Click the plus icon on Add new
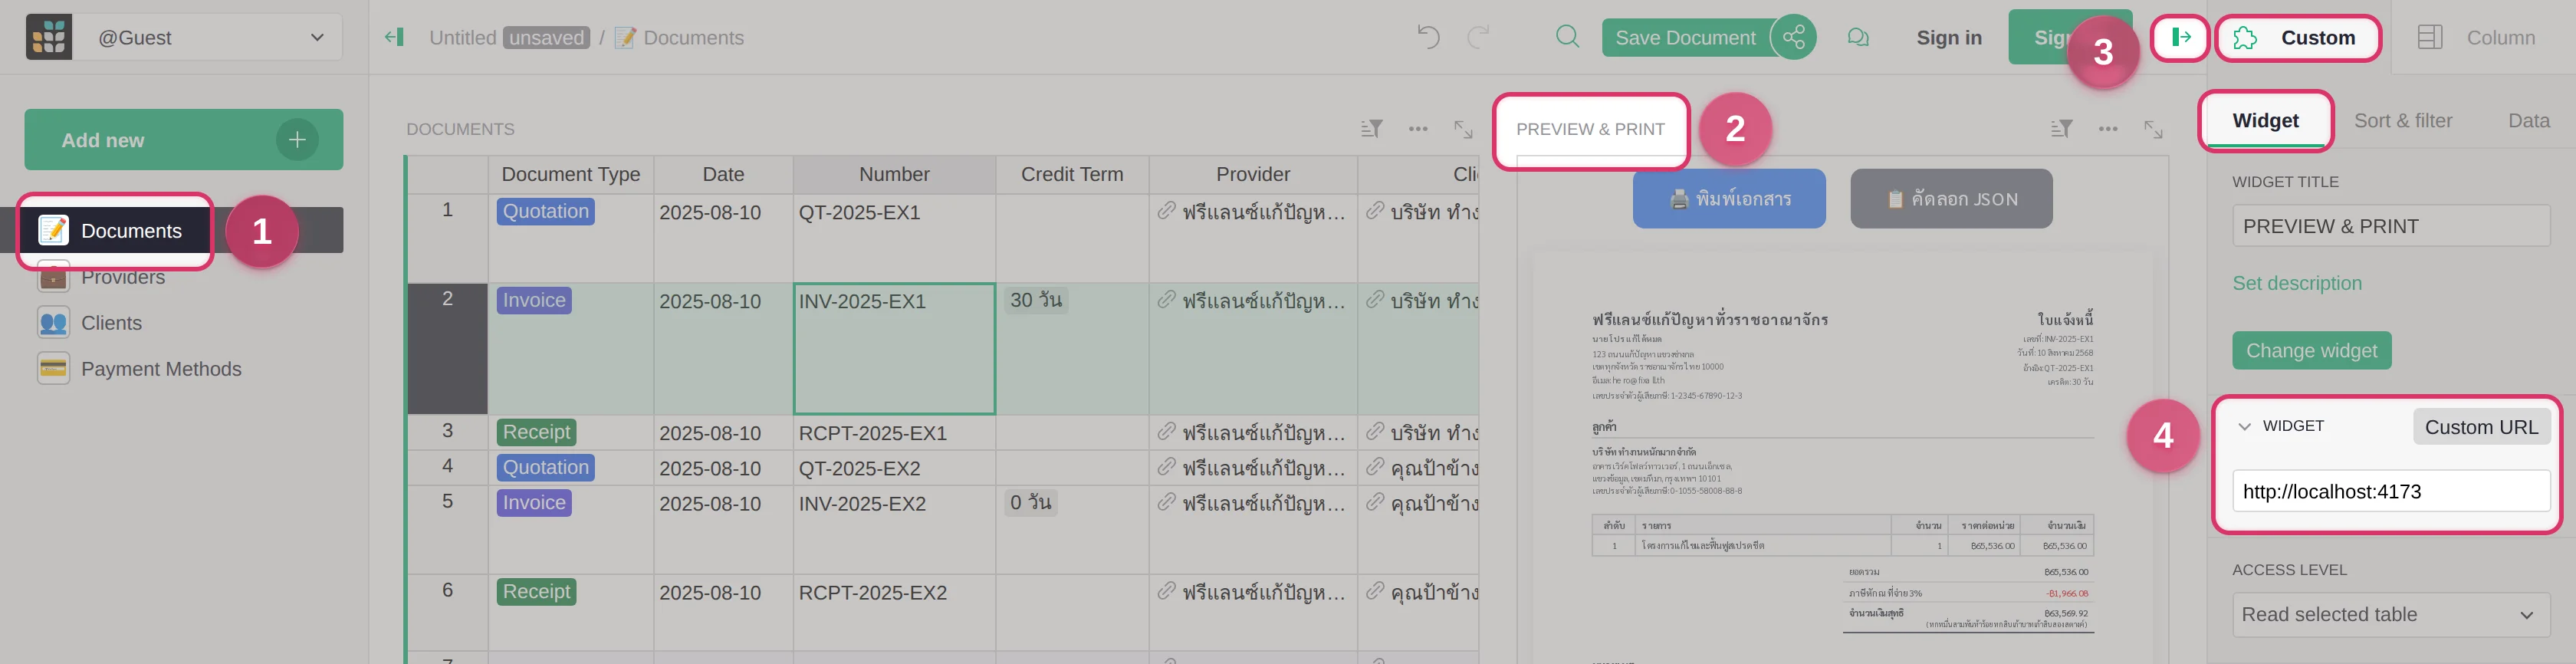Viewport: 2576px width, 664px height. (x=297, y=140)
